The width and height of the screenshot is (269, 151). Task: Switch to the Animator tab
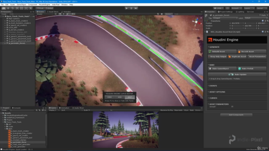[66, 12]
